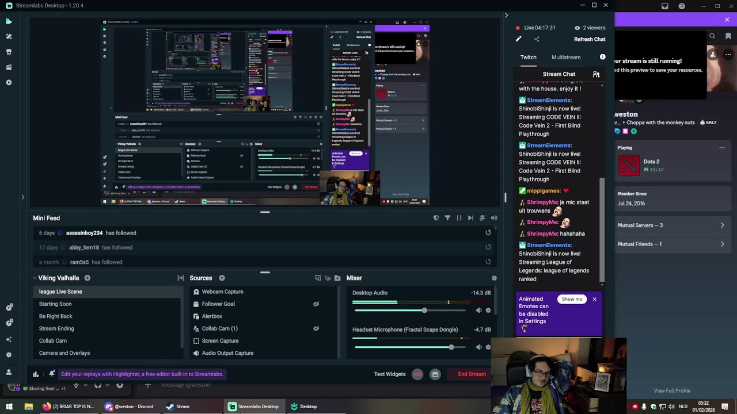Open performance stats bar chart icon
This screenshot has height=414, width=737.
(36, 374)
